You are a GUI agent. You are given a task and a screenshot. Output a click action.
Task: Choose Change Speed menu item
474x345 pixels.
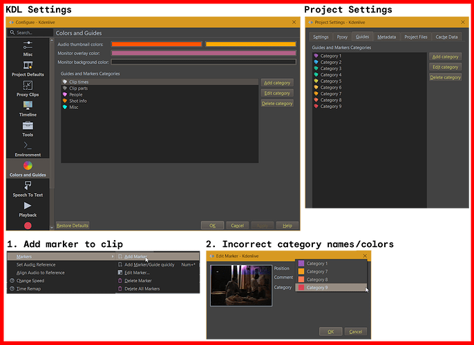[61, 281]
